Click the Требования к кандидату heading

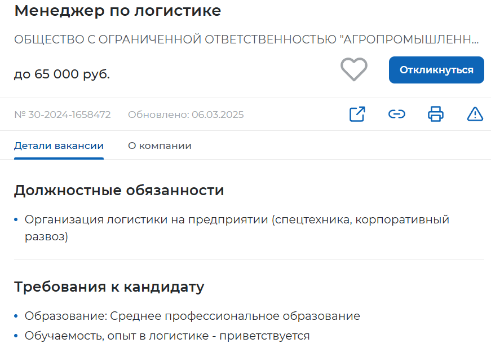point(109,287)
